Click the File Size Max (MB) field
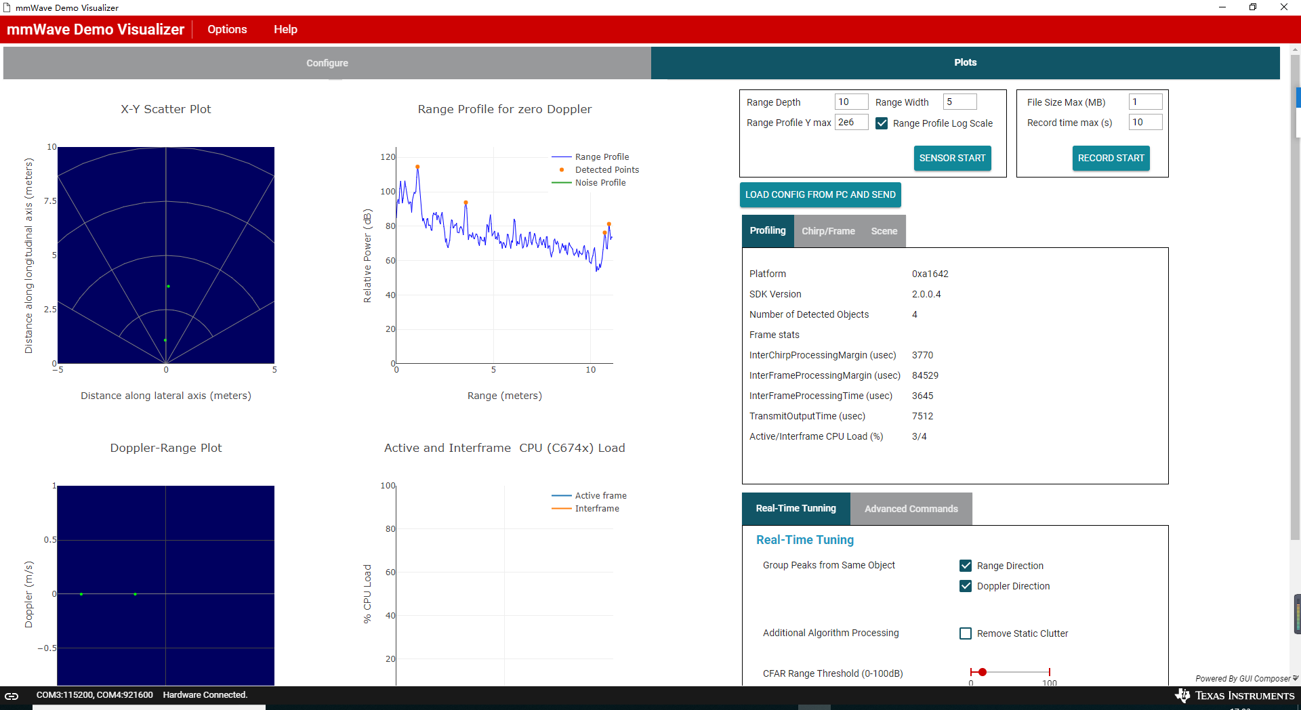 [1145, 102]
